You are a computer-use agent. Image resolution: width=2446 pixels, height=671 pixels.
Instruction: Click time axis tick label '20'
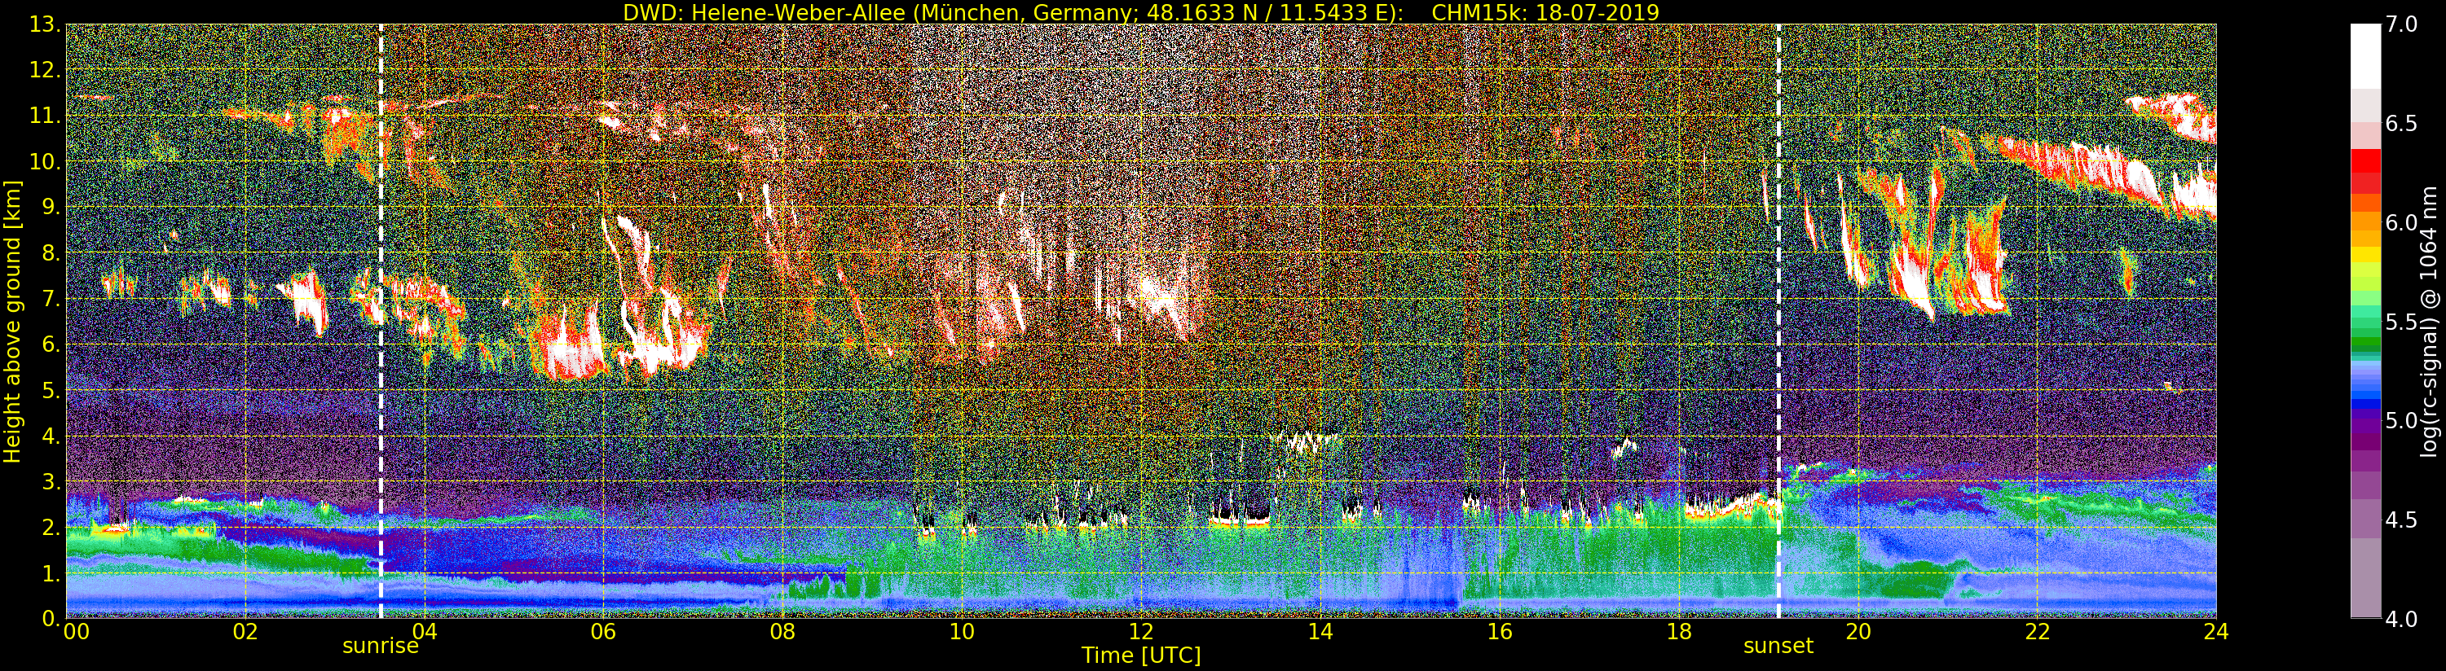1858,632
